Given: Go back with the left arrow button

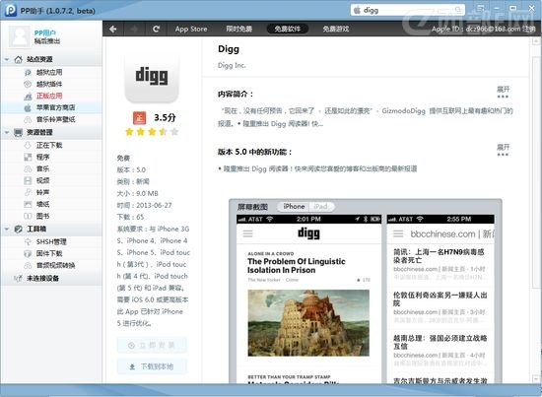Looking at the screenshot, I should coord(113,29).
